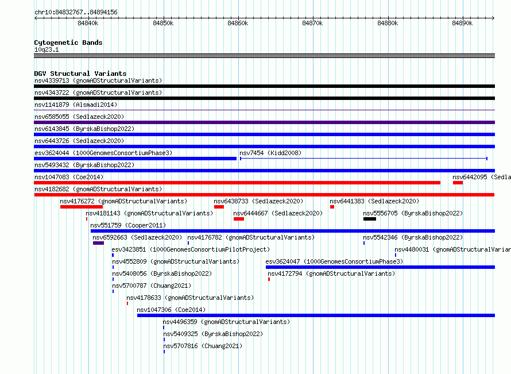Select the esv3624047 1000GenomesConsortiumPhase3 label
This screenshot has width=511, height=374.
(x=334, y=261)
